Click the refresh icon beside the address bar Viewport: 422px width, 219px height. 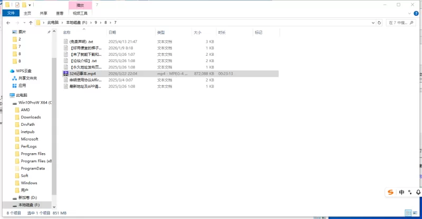tap(379, 23)
